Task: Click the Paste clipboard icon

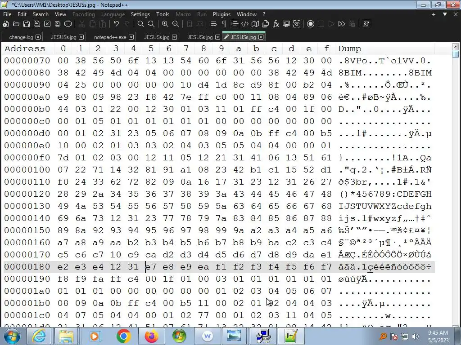Action: pyautogui.click(x=103, y=24)
